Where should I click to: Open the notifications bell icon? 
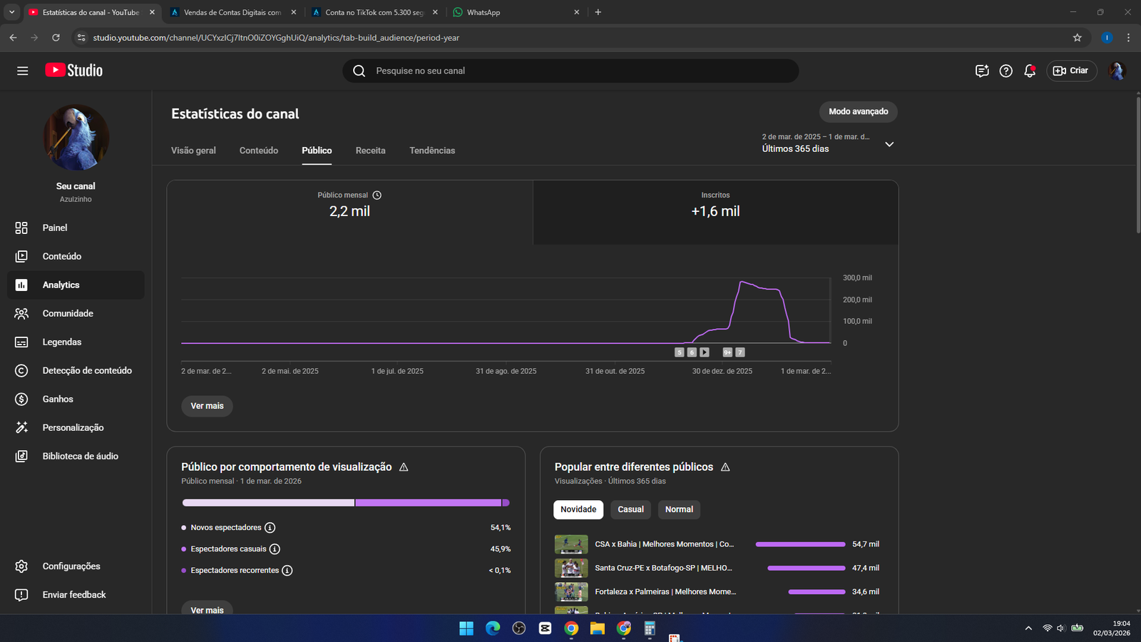[1029, 71]
